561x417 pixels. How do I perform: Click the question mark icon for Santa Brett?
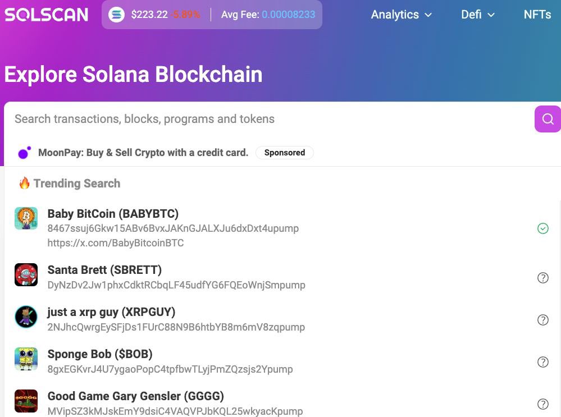(543, 277)
